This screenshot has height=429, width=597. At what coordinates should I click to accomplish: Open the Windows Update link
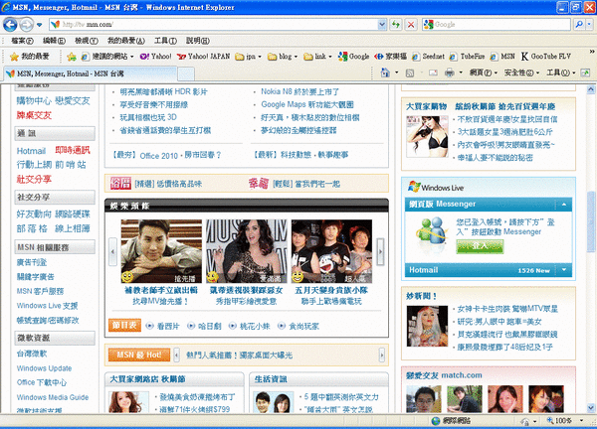click(x=44, y=368)
